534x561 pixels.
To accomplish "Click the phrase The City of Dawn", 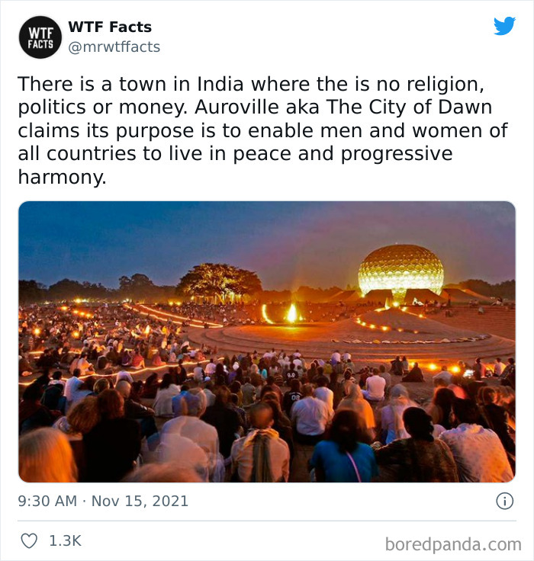I will 409,107.
